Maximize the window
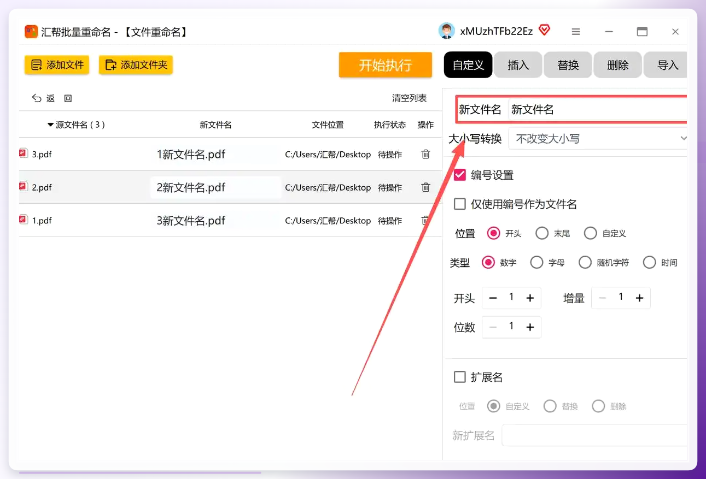Screen dimensions: 706x479 tap(642, 32)
